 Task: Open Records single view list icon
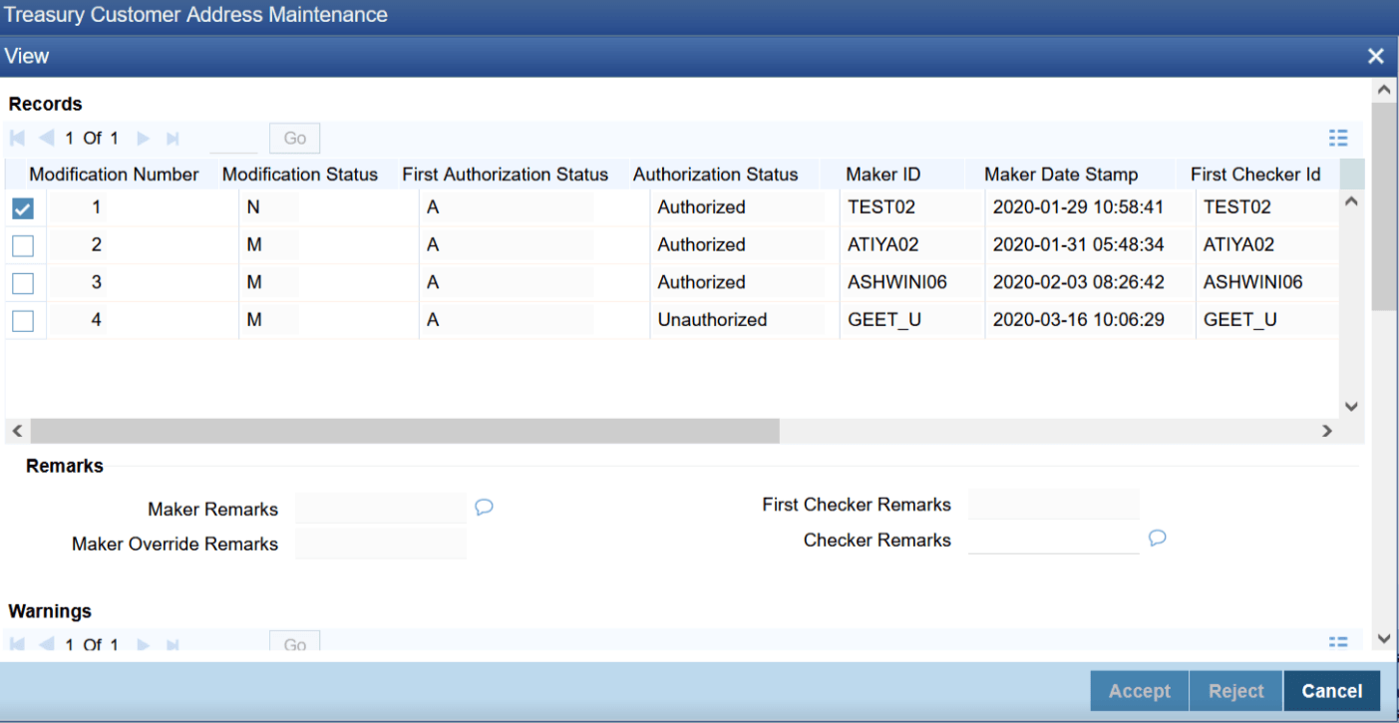[x=1338, y=139]
